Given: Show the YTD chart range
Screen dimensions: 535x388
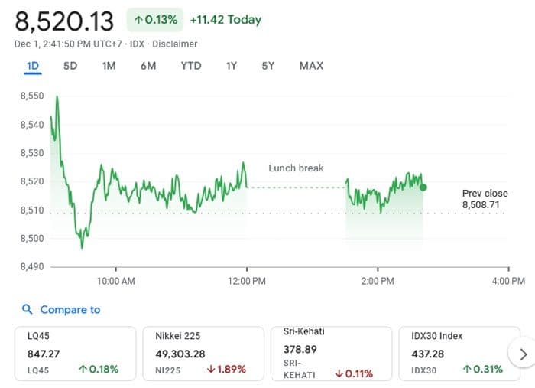Looking at the screenshot, I should click(x=191, y=66).
